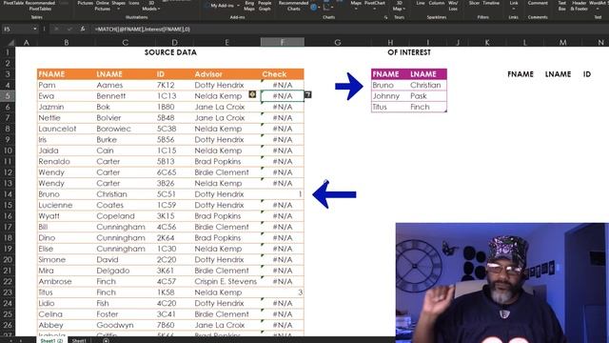
Task: Select Bruno in the Of Interest table
Action: click(390, 85)
